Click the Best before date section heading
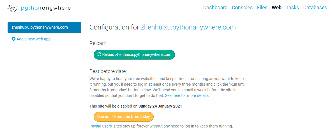The image size is (332, 139). click(x=108, y=71)
